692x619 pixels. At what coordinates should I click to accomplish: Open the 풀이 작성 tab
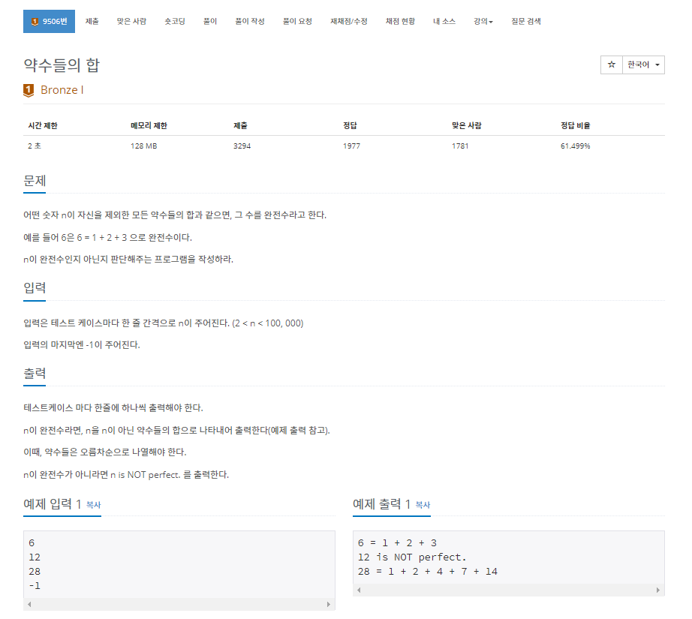coord(250,21)
